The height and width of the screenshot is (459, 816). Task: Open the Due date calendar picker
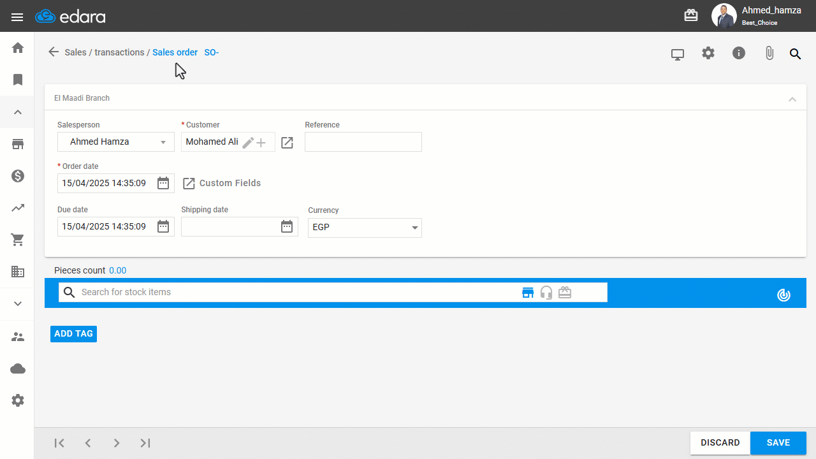(163, 226)
